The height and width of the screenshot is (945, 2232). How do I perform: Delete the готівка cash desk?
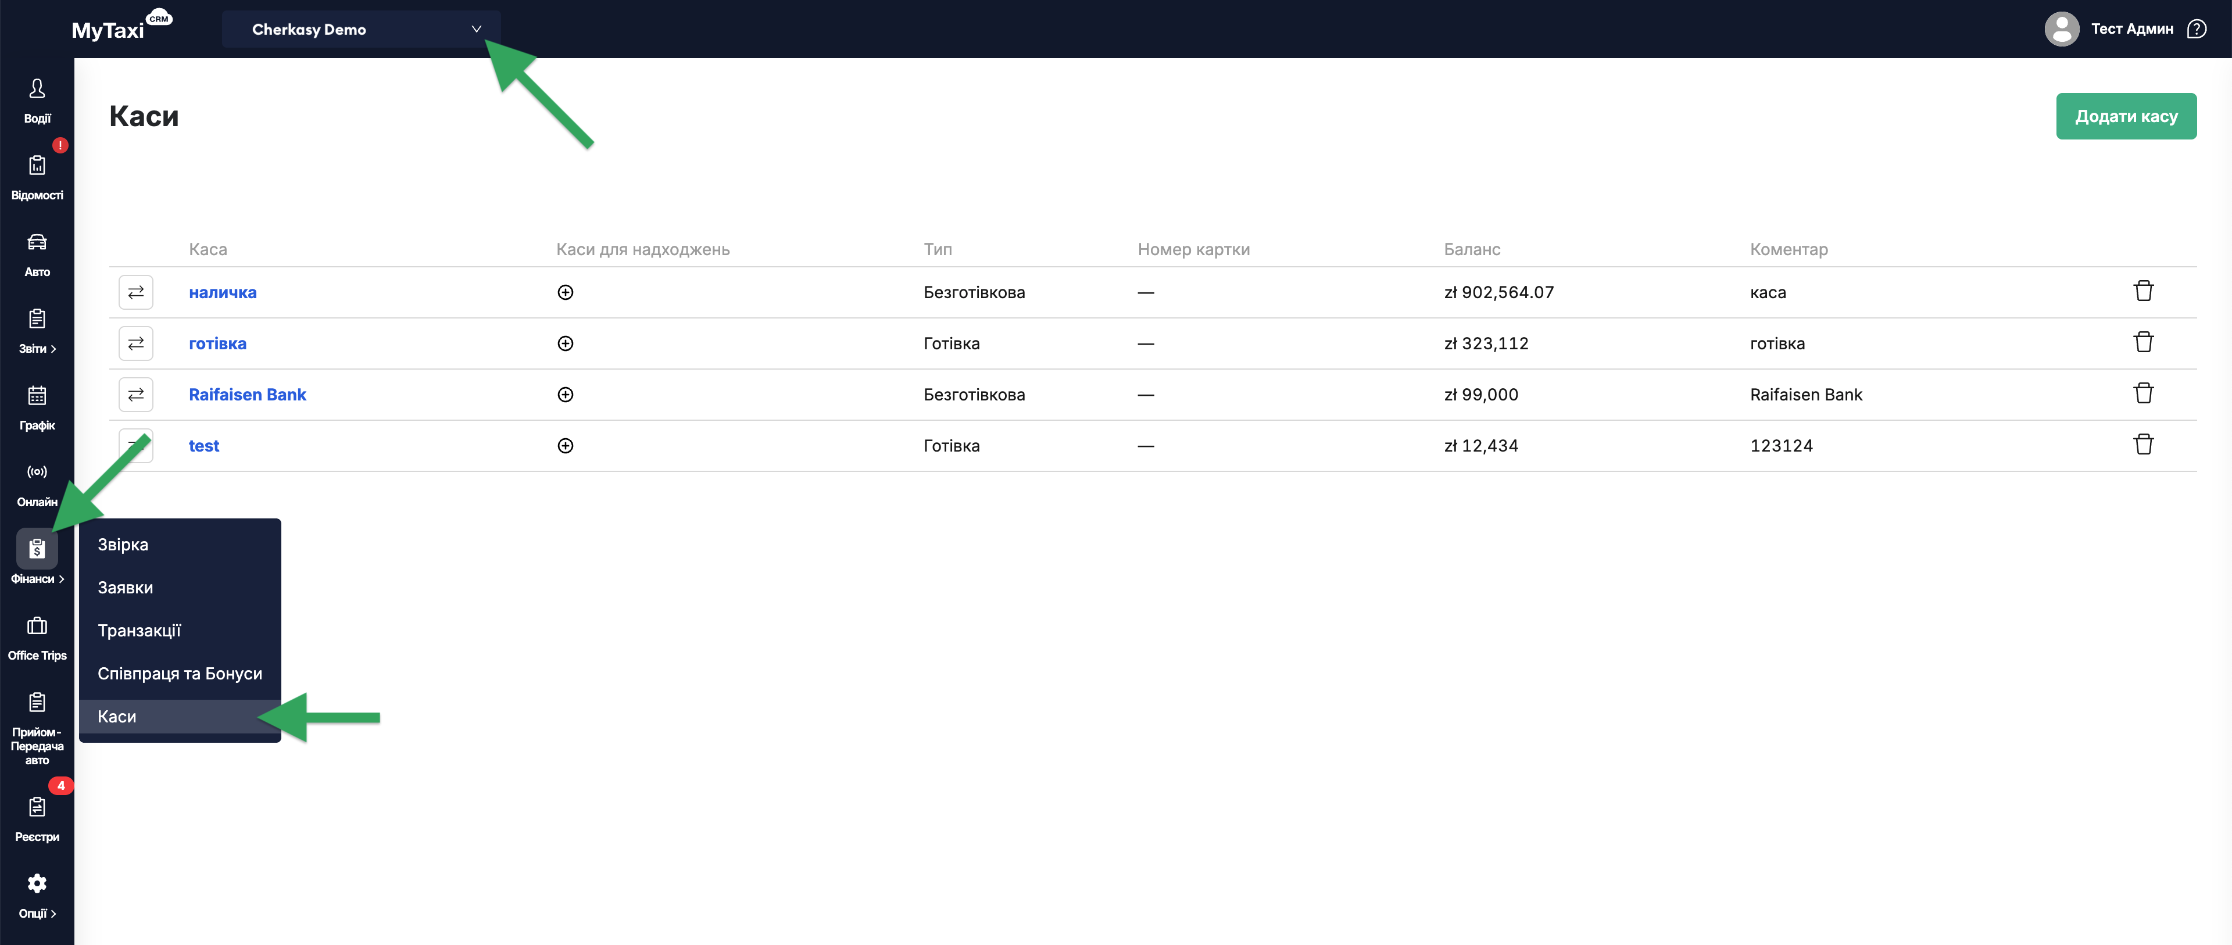[2142, 342]
